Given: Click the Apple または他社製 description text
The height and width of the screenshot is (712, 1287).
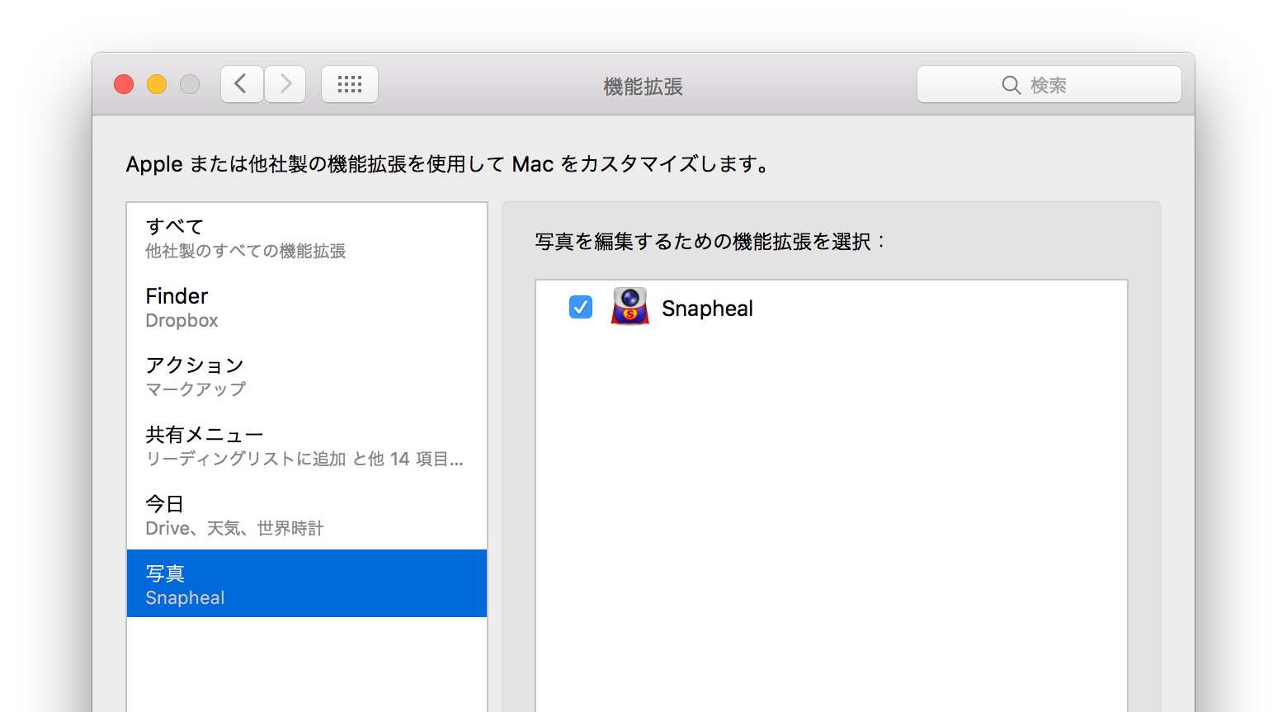Looking at the screenshot, I should tap(448, 163).
